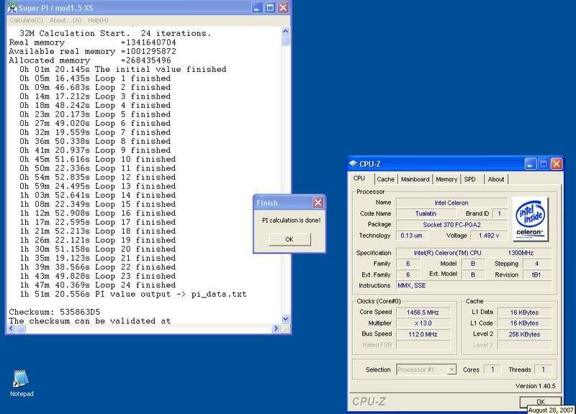Open the Notepad desktop shortcut
Viewport: 576px width, 414px height.
(x=22, y=384)
